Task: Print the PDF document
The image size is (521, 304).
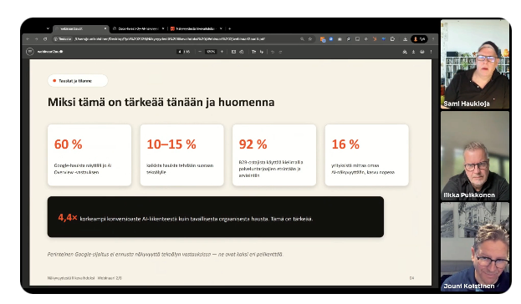Action: (422, 52)
